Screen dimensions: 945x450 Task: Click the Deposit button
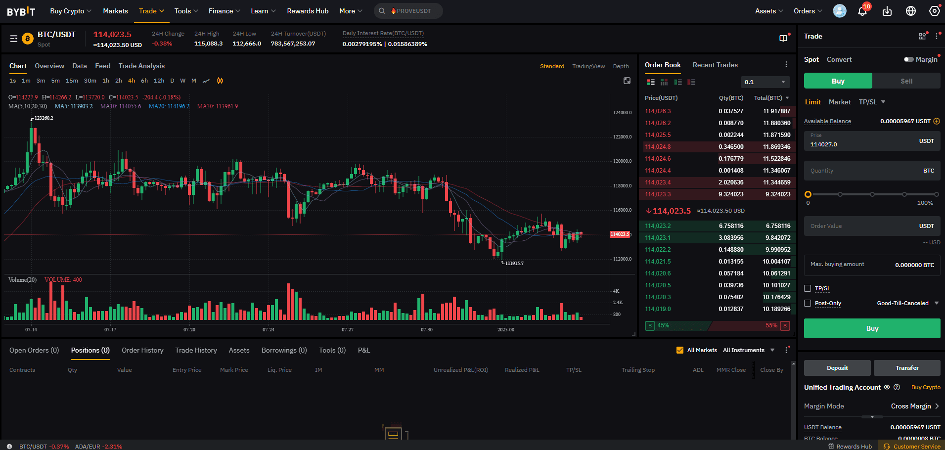(x=837, y=368)
